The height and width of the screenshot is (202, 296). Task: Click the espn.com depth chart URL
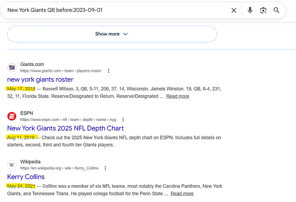pyautogui.click(x=68, y=120)
